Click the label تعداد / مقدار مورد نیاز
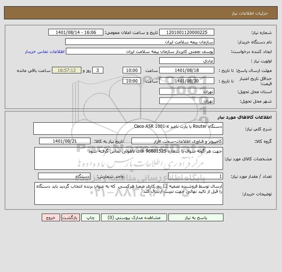The width and height of the screenshot is (282, 272). [251, 176]
